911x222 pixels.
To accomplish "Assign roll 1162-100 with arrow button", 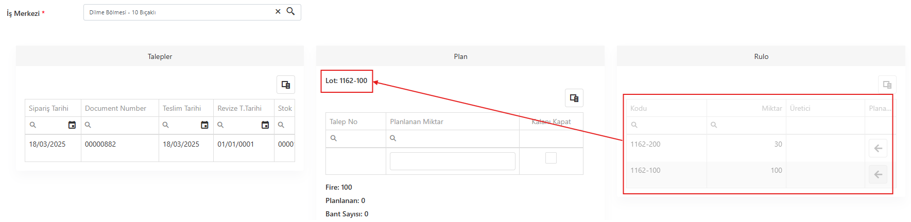I will (x=878, y=174).
